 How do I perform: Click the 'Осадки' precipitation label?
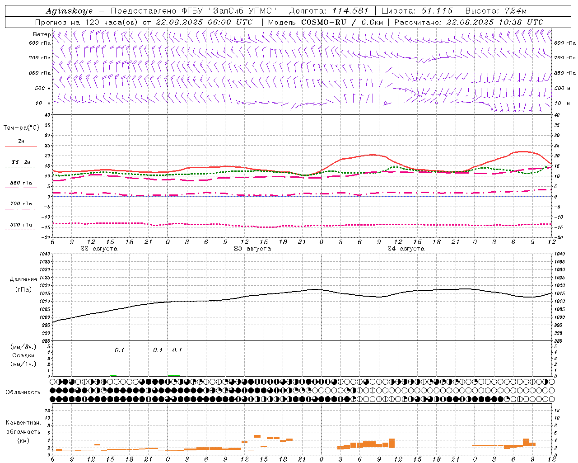[x=23, y=355]
